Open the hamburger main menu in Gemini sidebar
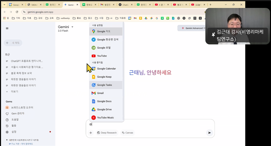 [x=7, y=28]
